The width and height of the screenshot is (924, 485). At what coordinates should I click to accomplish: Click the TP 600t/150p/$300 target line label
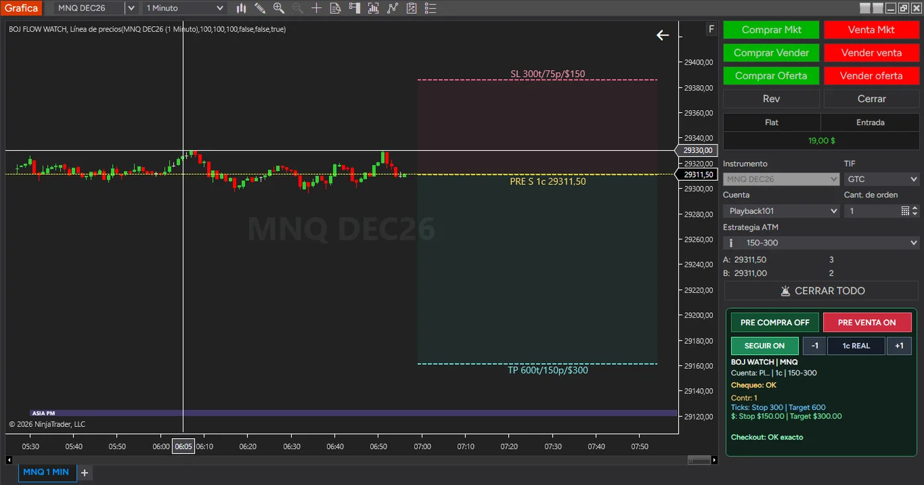coord(548,370)
